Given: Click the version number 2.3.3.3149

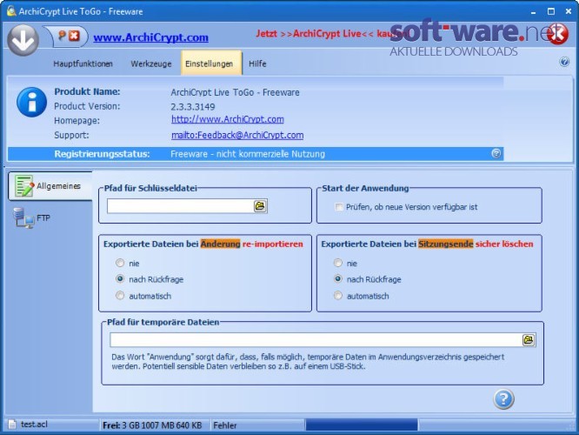Looking at the screenshot, I should pos(193,107).
